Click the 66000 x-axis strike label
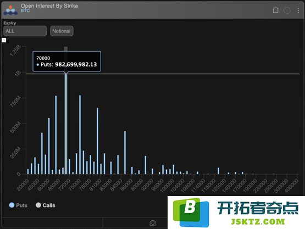Viewport: 305px width, 229px height. [54, 185]
